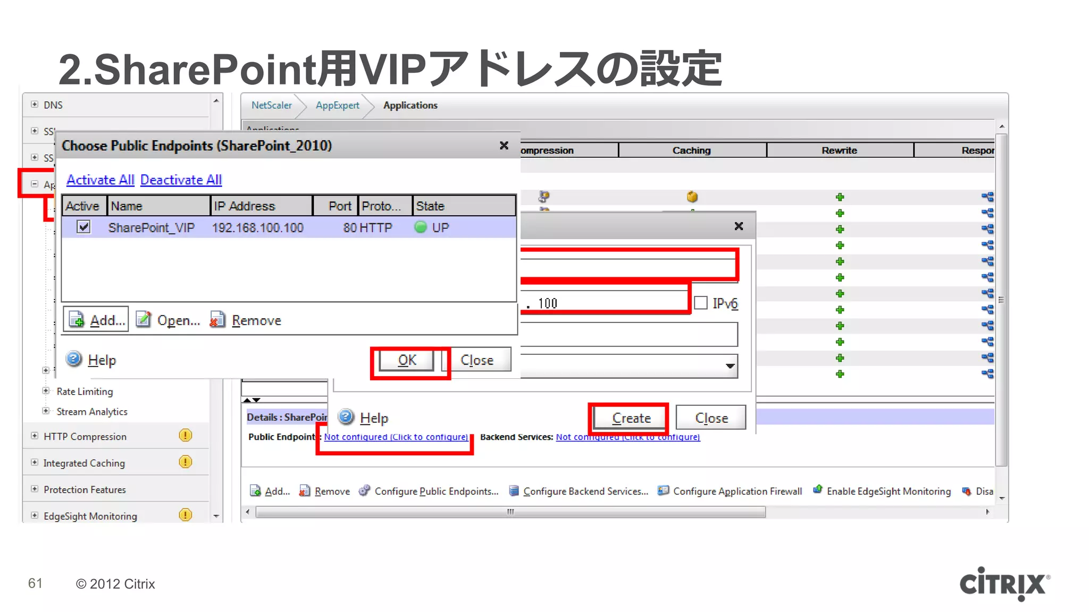The width and height of the screenshot is (1089, 612).
Task: Sort by IP Address column header
Action: 261,206
